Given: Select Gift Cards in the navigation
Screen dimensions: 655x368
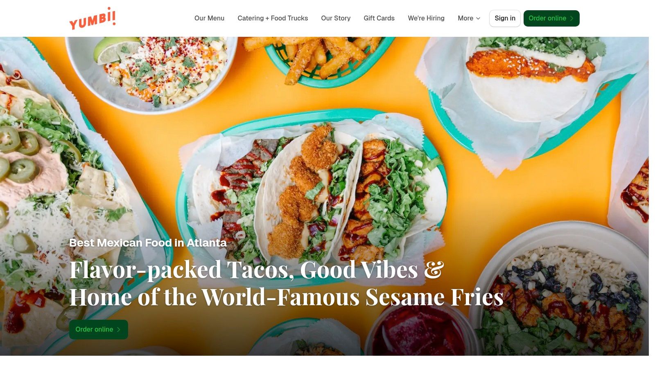Looking at the screenshot, I should point(379,18).
